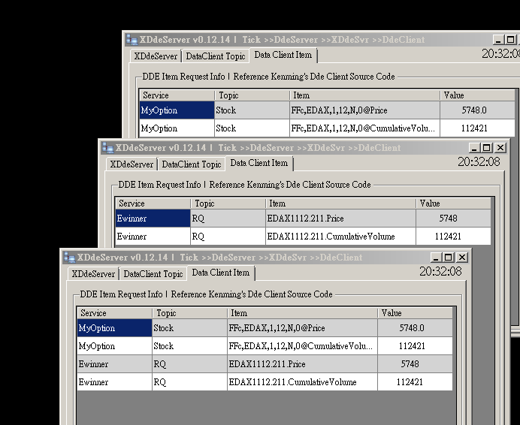Open XDdeServer tab in middle window
Viewport: 520px width, 425px height.
click(x=132, y=164)
